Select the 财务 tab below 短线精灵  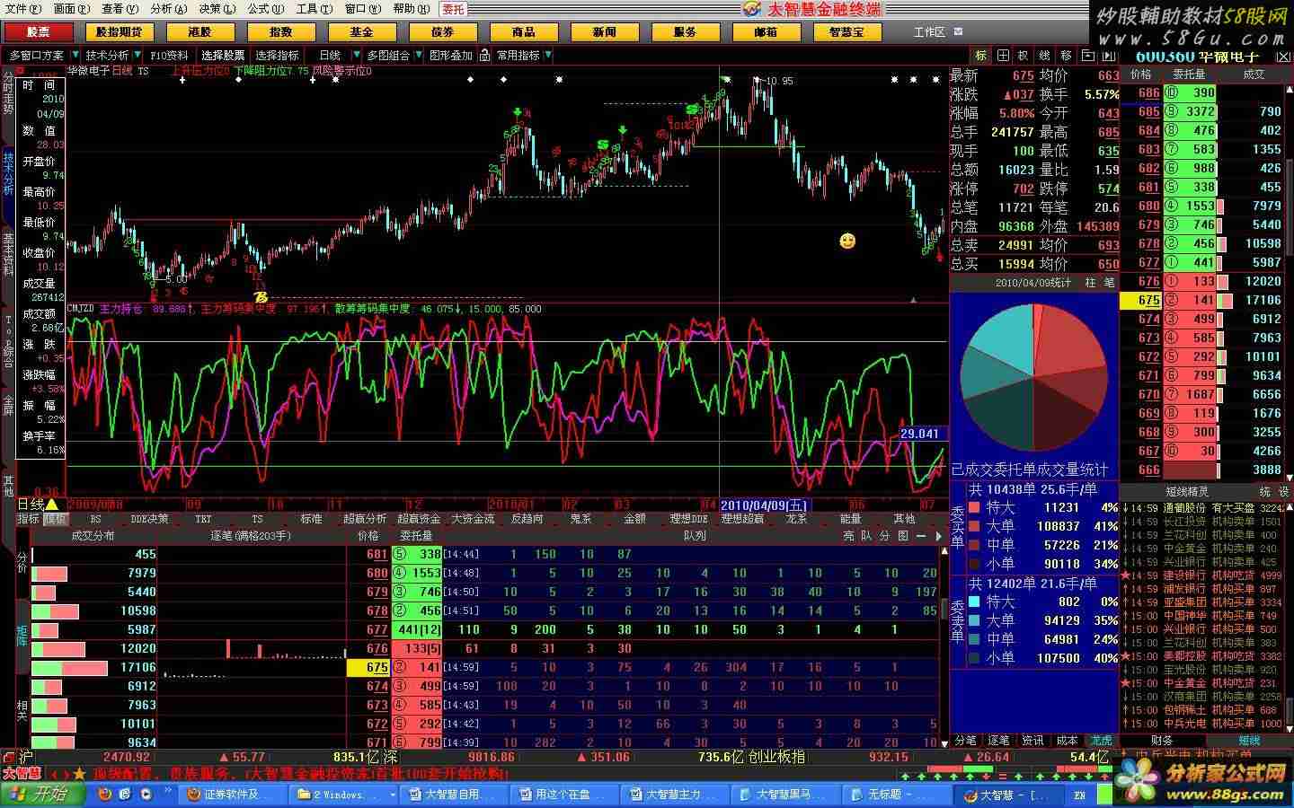click(1161, 741)
